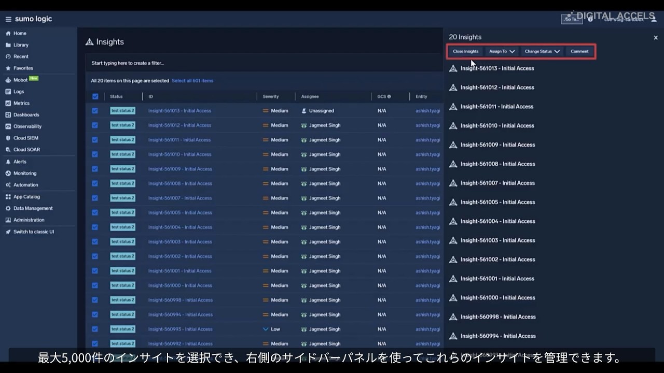Open Insight-561011 - Initial Access table link
The width and height of the screenshot is (664, 373).
click(x=179, y=140)
